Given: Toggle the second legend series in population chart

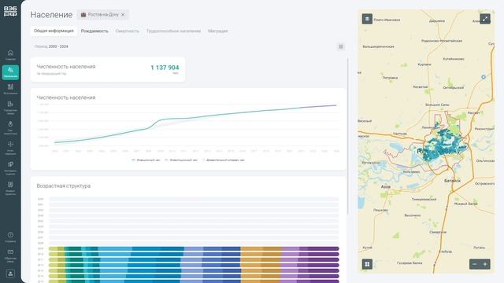Looking at the screenshot, I should (x=181, y=160).
